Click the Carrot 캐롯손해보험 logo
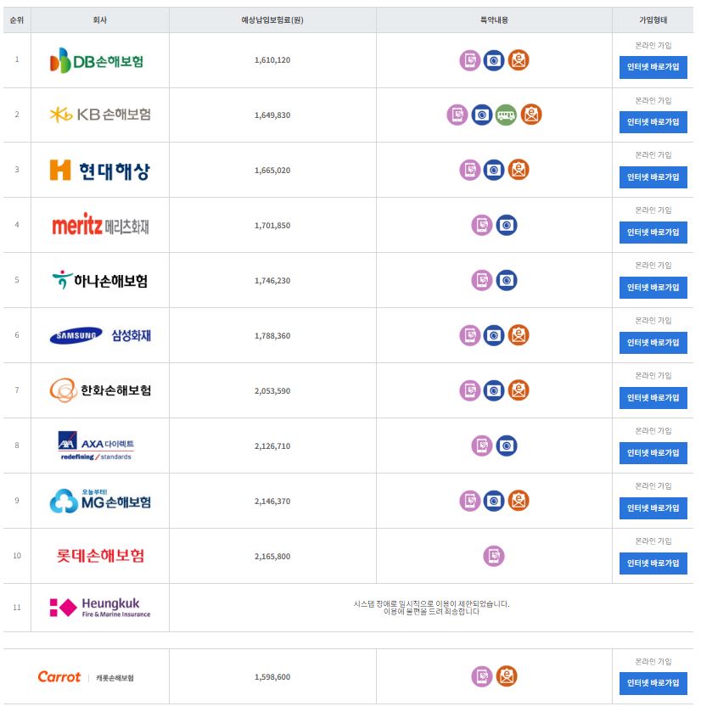 pyautogui.click(x=86, y=677)
